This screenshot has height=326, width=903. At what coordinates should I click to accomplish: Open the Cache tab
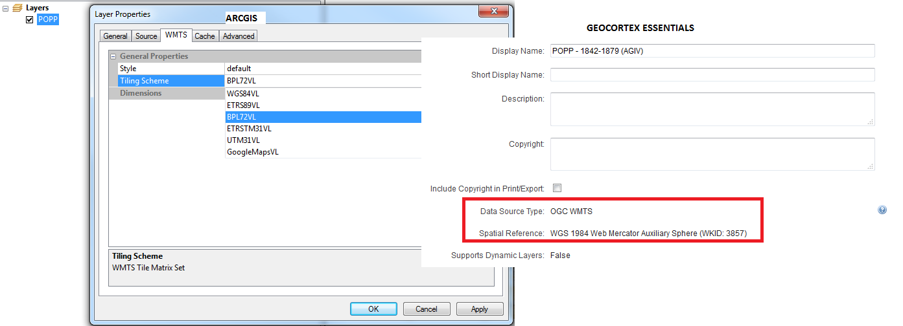point(205,36)
